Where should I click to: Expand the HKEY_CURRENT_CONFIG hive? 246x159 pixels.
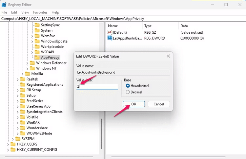click(x=8, y=150)
